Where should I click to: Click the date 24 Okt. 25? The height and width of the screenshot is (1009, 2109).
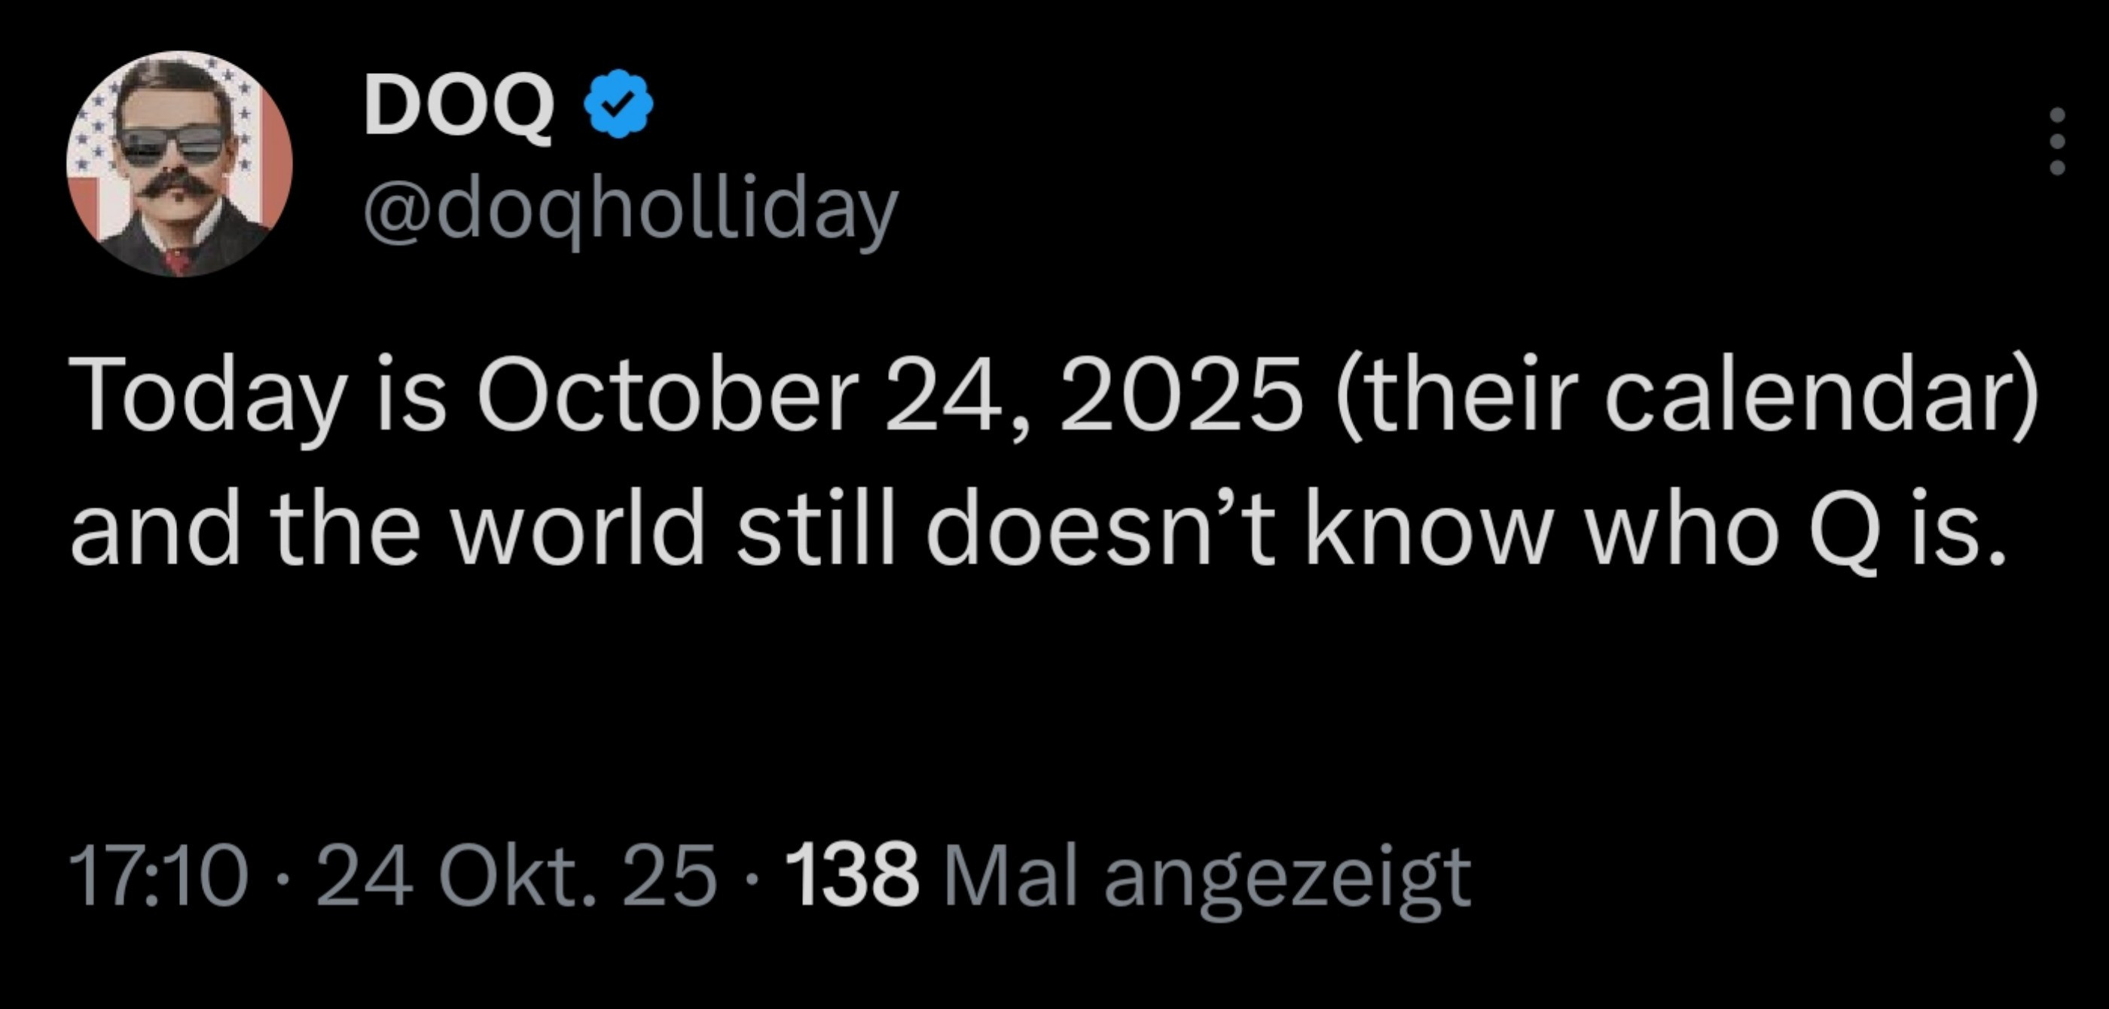[x=516, y=876]
